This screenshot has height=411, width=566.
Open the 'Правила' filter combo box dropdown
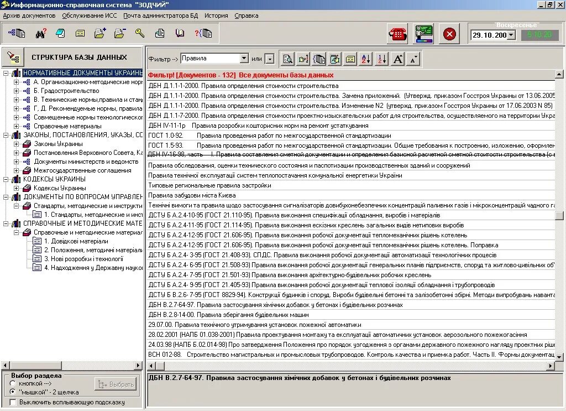244,58
